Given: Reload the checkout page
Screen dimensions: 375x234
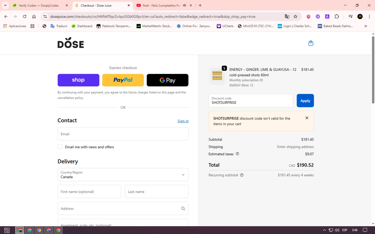Looking at the screenshot, I should 24,16.
